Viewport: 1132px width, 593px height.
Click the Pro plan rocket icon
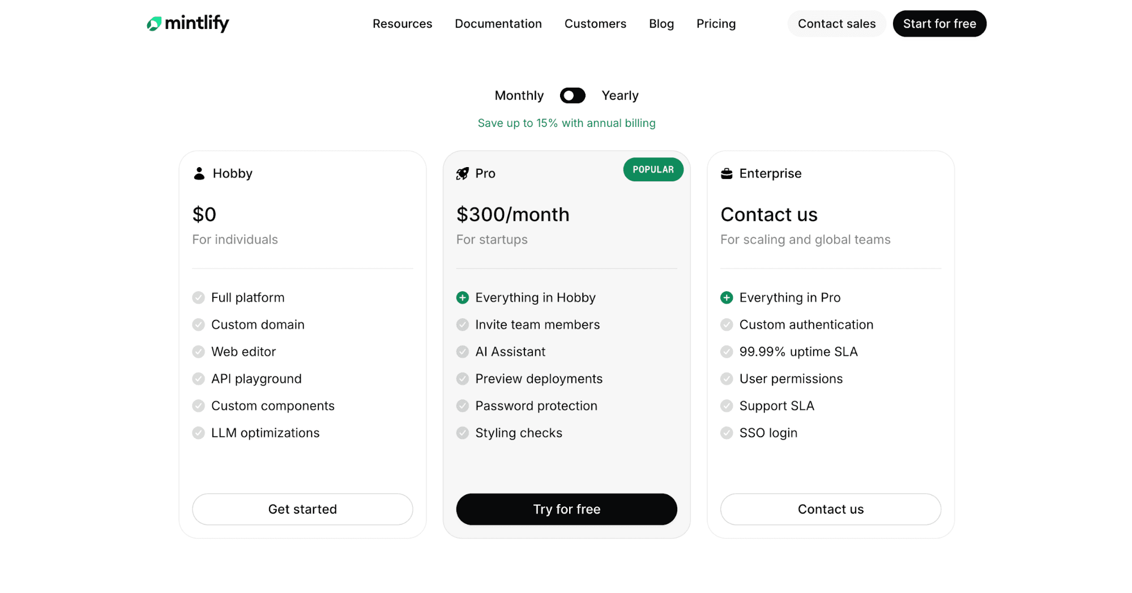coord(463,173)
